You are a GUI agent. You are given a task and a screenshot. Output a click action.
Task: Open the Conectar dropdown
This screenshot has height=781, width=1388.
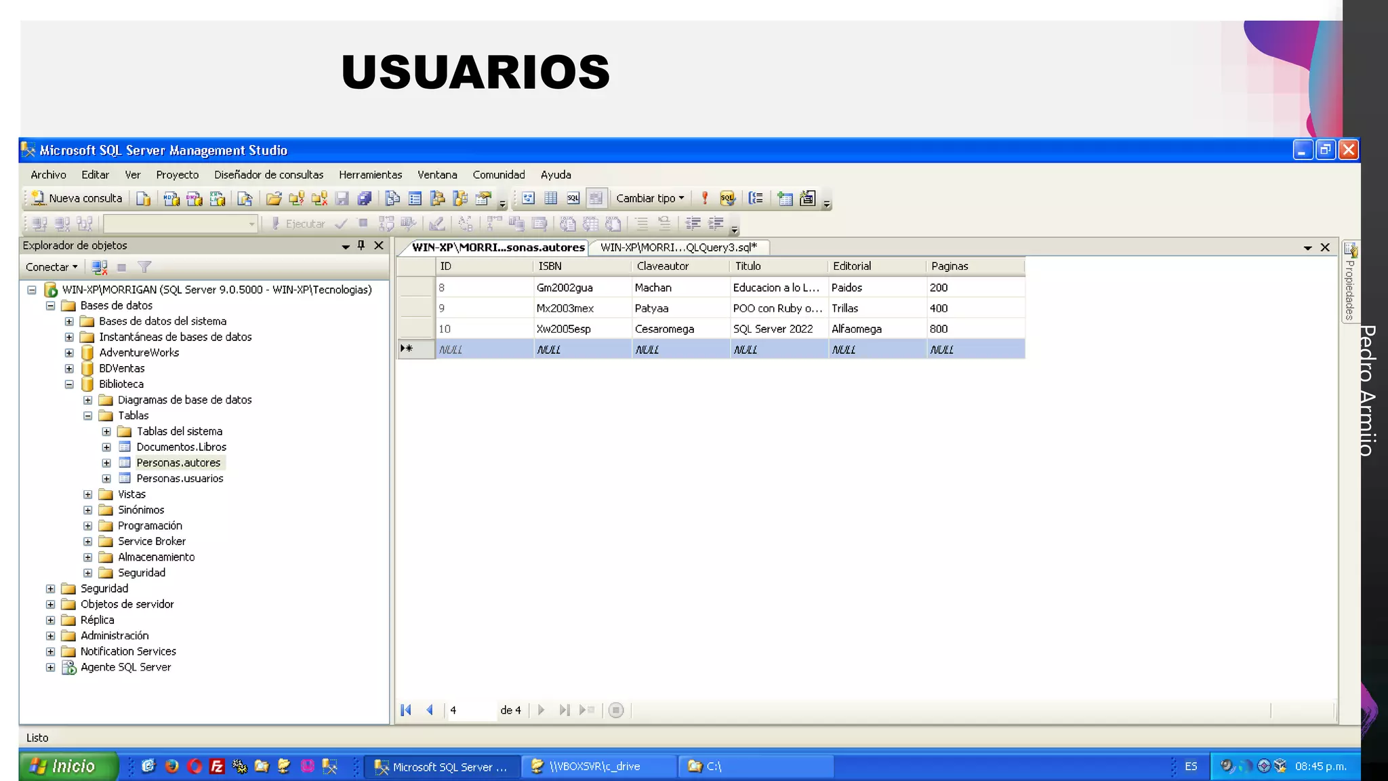click(52, 267)
